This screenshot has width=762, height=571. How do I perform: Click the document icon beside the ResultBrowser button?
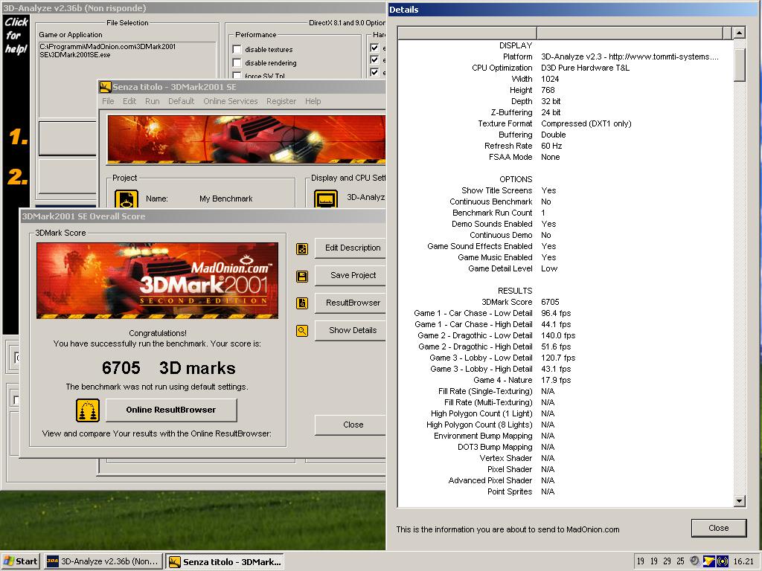(x=302, y=303)
